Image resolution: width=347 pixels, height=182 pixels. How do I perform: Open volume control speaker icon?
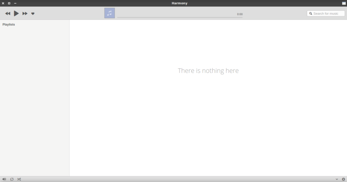(x=4, y=179)
